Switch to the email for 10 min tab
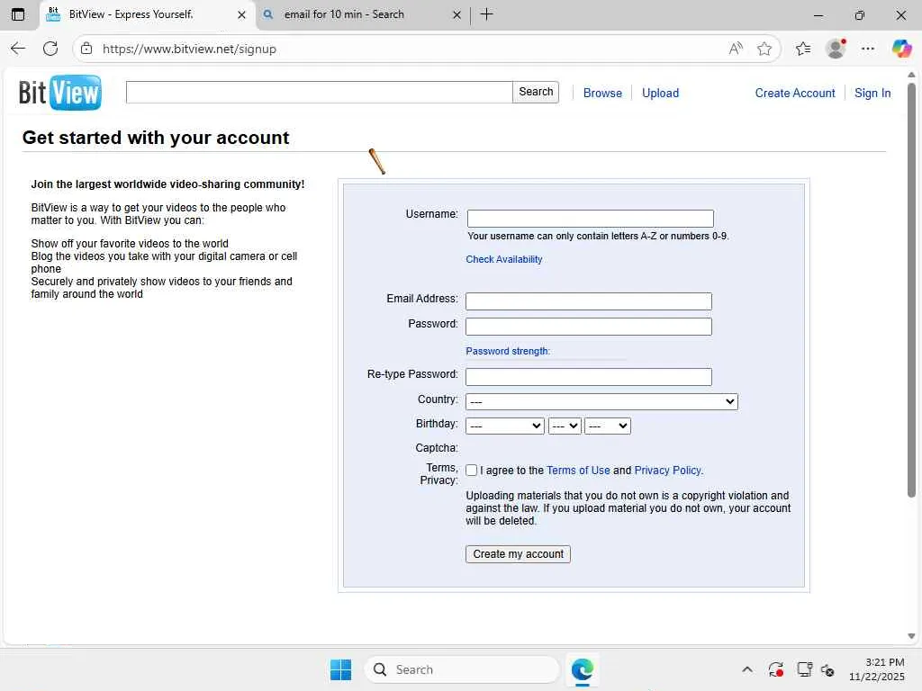This screenshot has height=691, width=922. pos(362,14)
